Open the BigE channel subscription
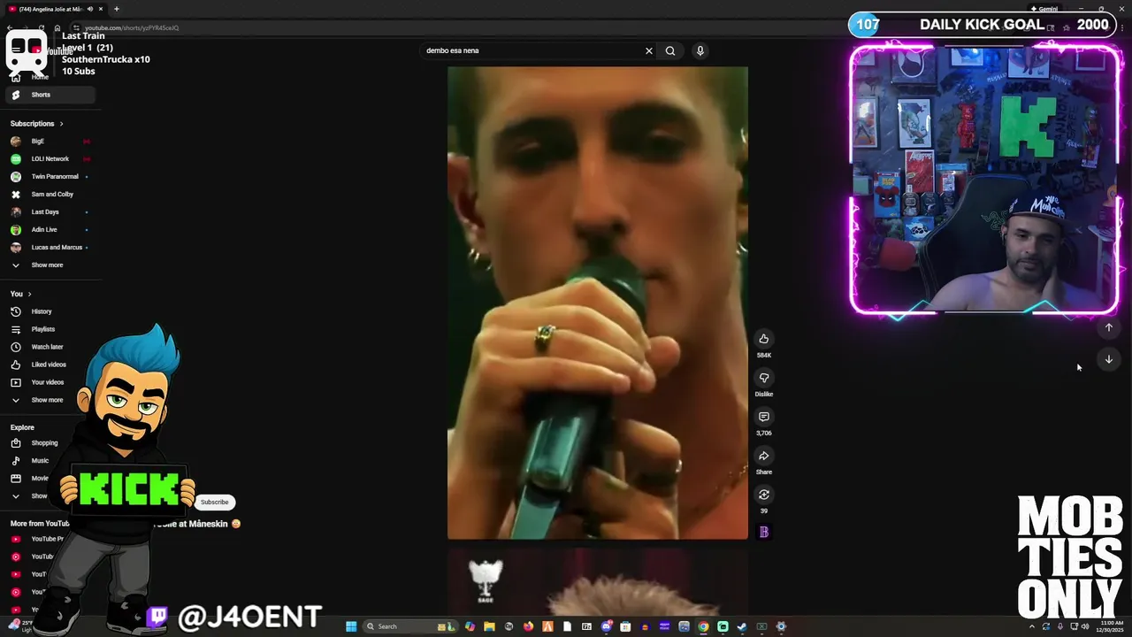This screenshot has width=1132, height=637. tap(49, 142)
